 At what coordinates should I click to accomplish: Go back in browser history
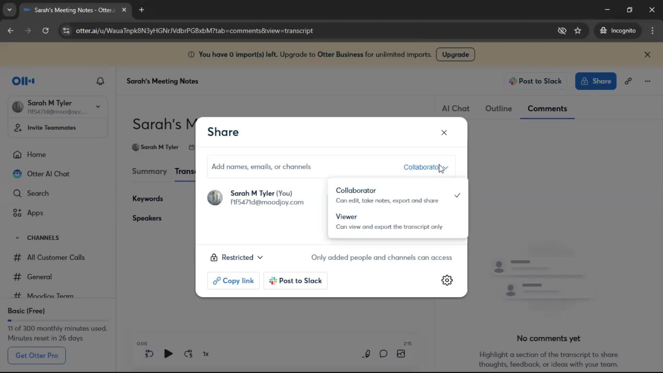[11, 31]
